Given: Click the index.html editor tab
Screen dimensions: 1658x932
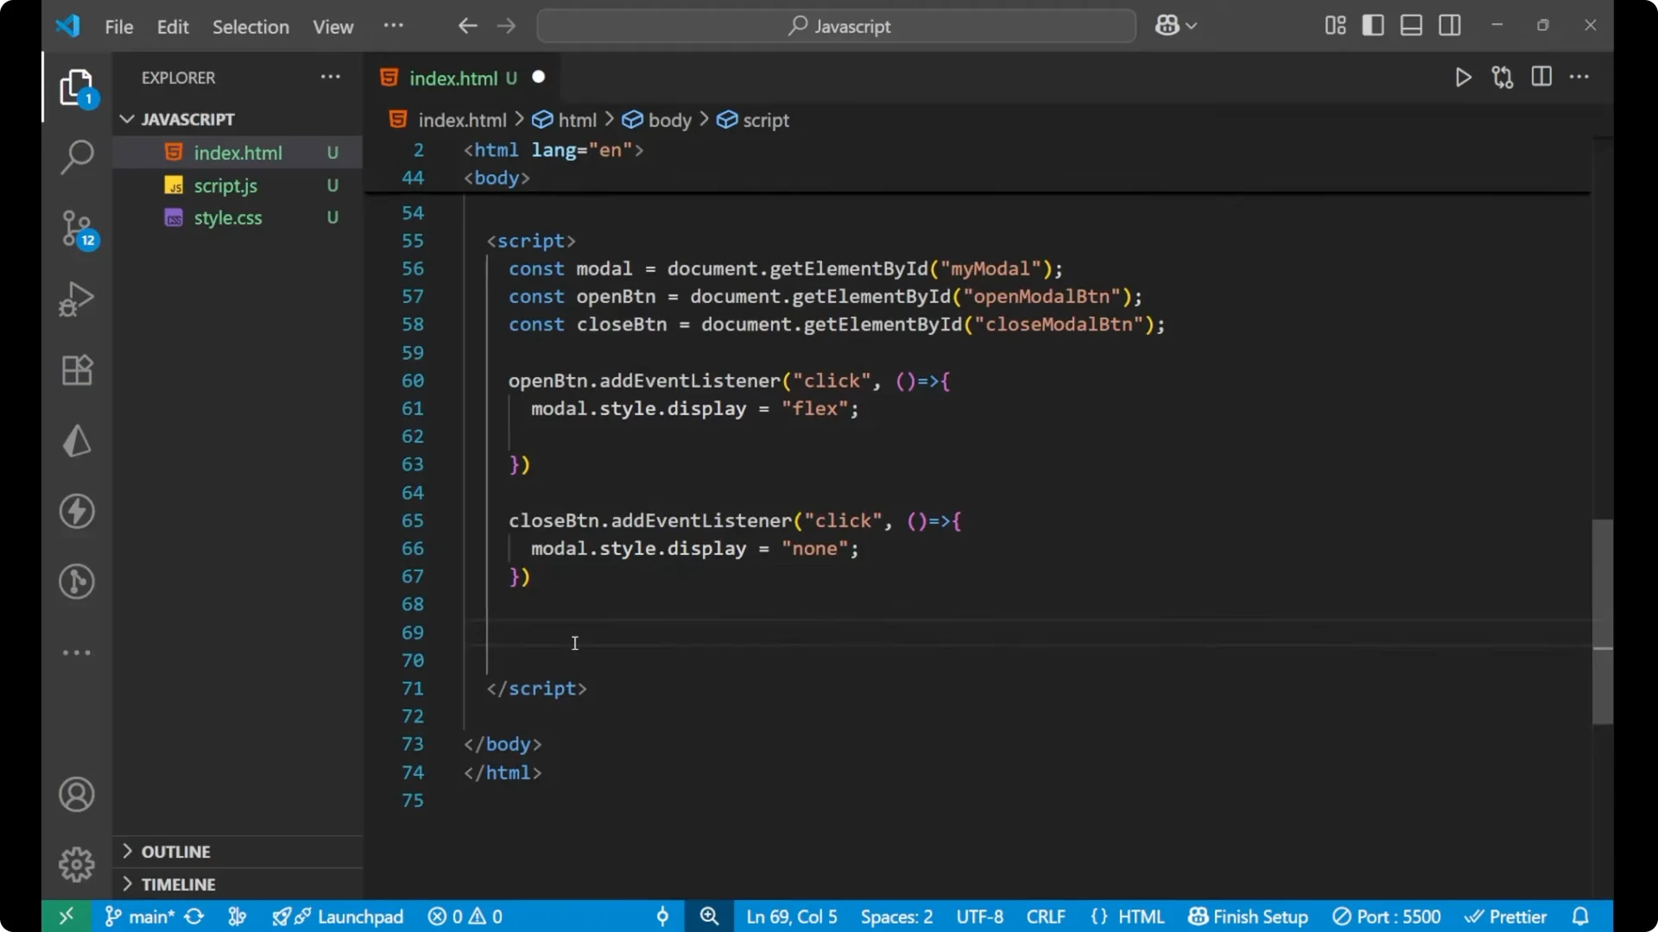Looking at the screenshot, I should click(x=455, y=78).
